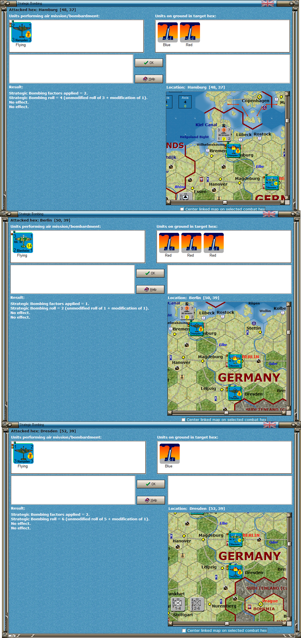Image resolution: width=301 pixels, height=638 pixels.
Task: Click the Prague capital marker on Dresden map
Action: (261, 604)
